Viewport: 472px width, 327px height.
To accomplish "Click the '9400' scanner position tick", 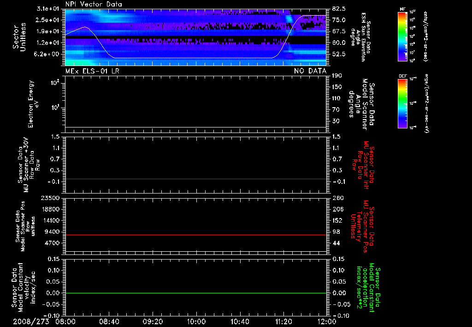I will (53, 232).
